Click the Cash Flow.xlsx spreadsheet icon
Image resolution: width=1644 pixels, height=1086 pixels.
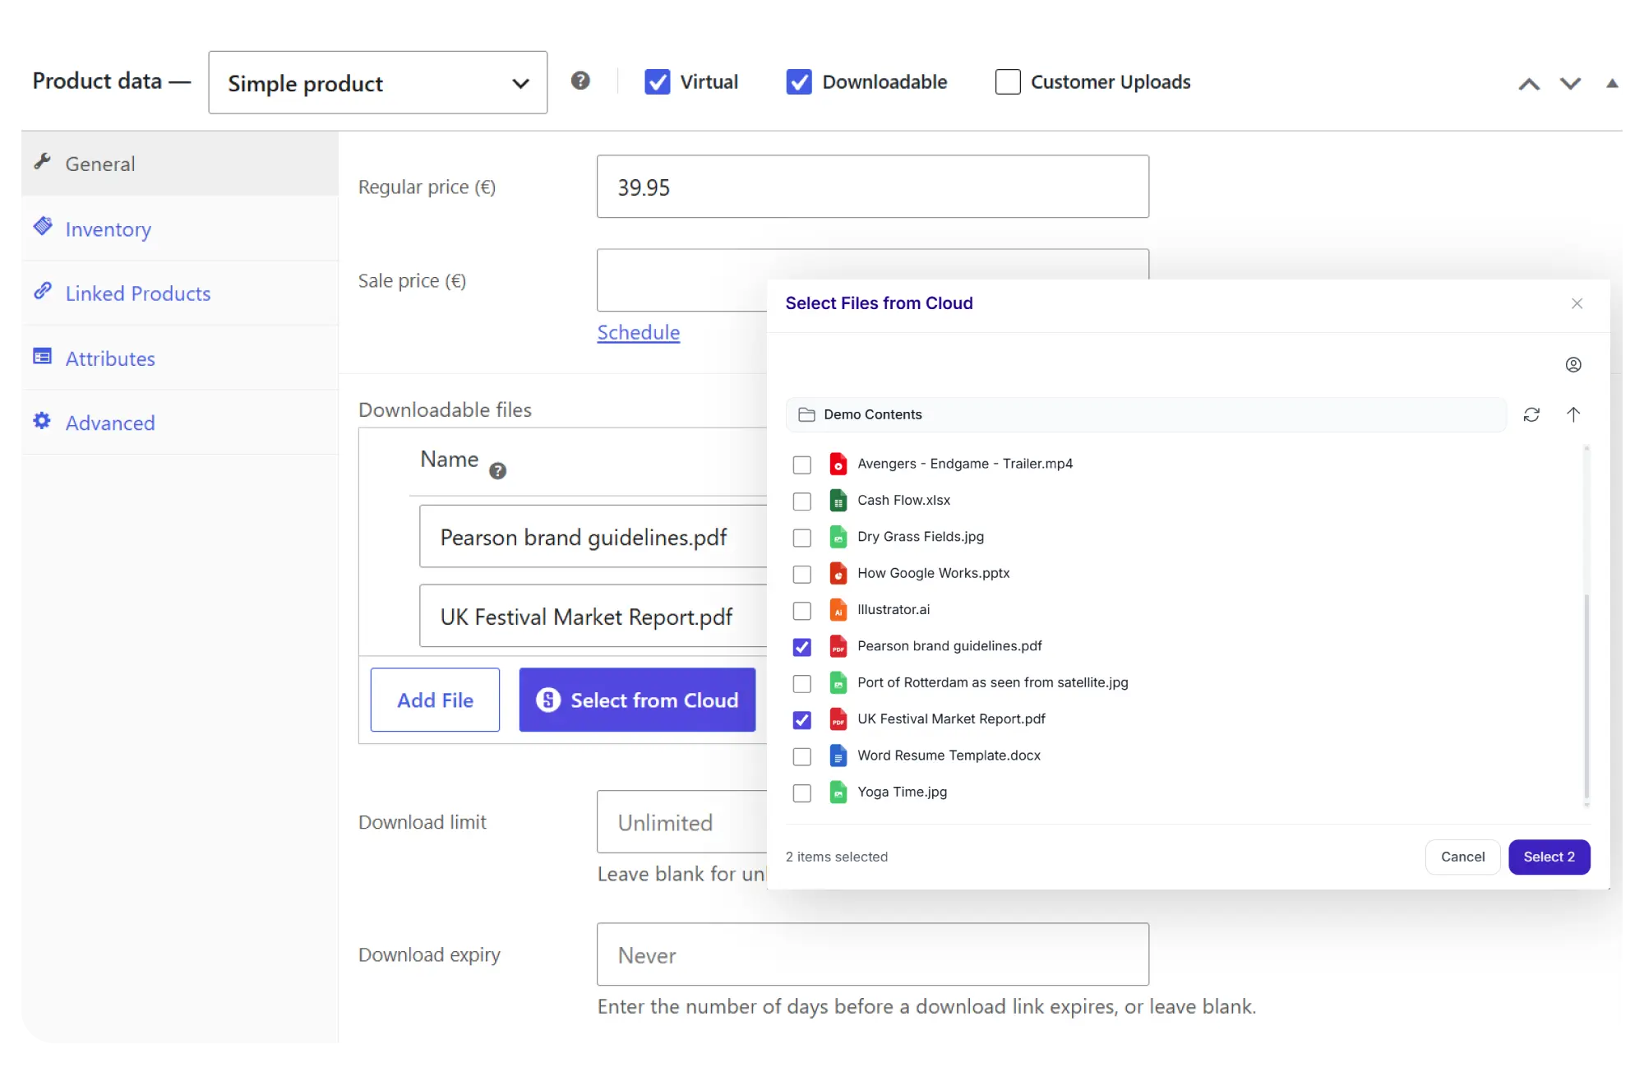coord(838,501)
